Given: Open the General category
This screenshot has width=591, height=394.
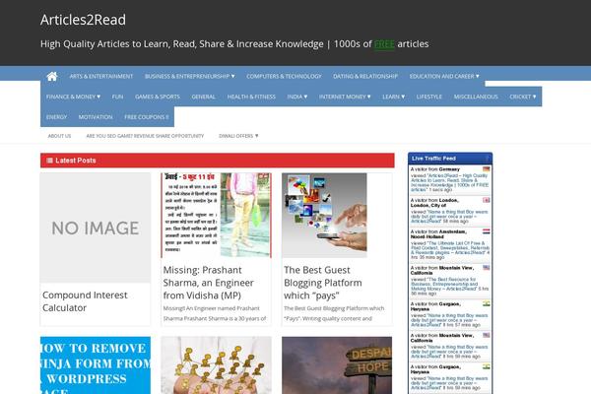Looking at the screenshot, I should pos(204,97).
